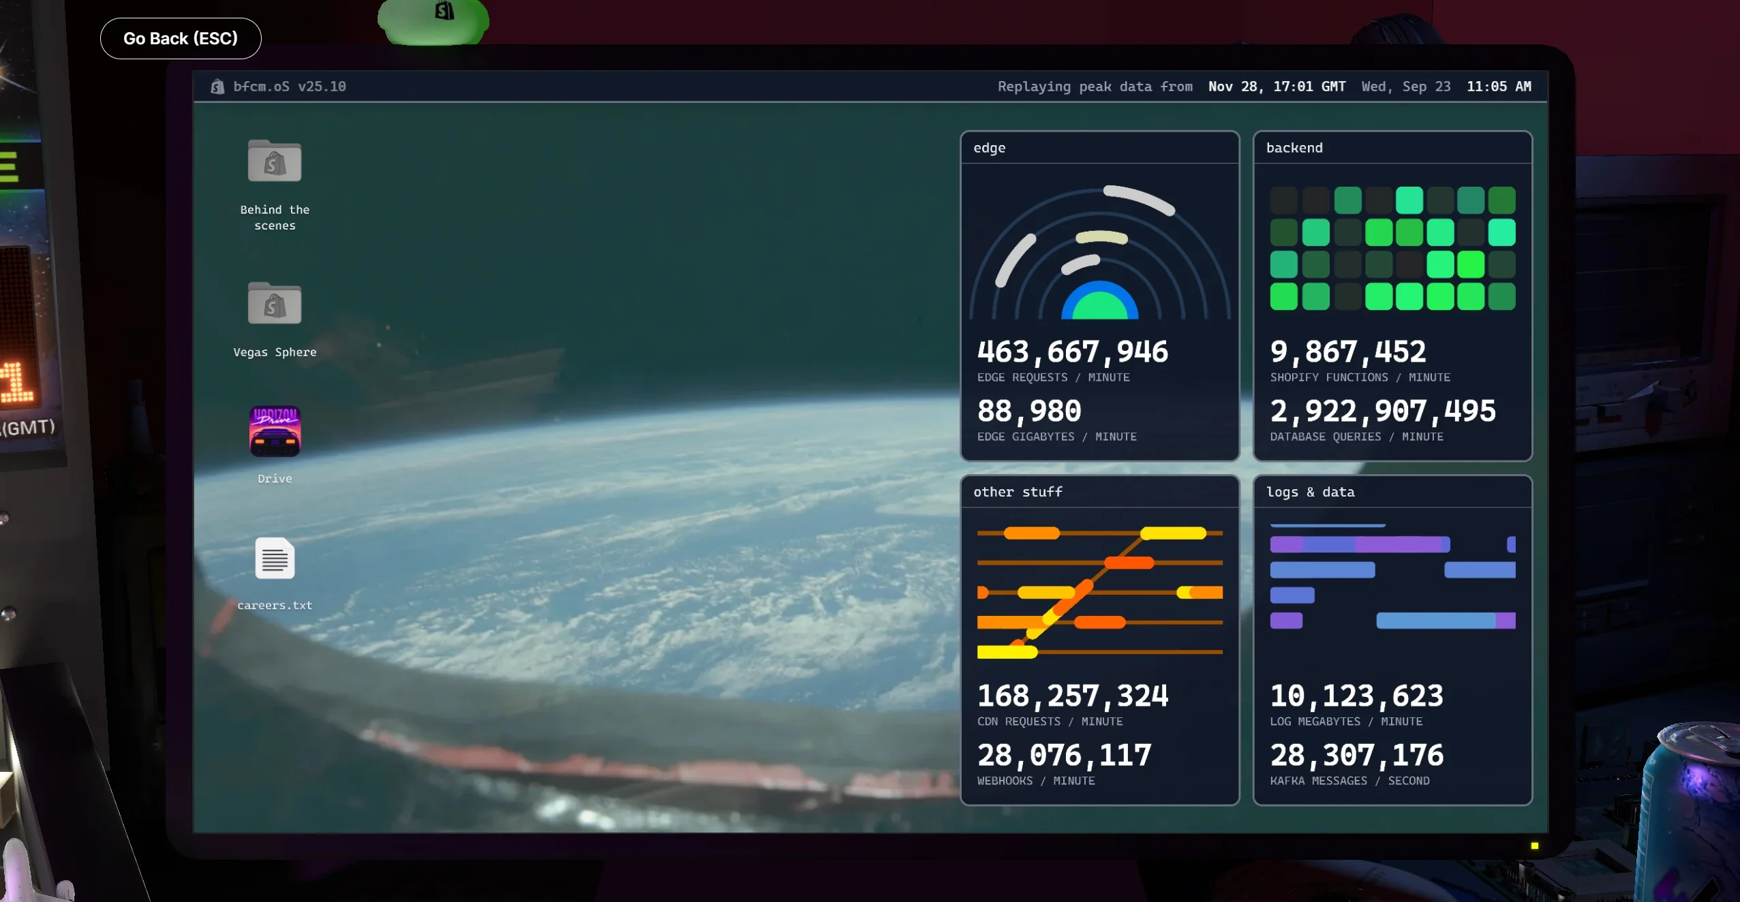Select the backend panel header
The height and width of the screenshot is (902, 1740).
[1392, 148]
